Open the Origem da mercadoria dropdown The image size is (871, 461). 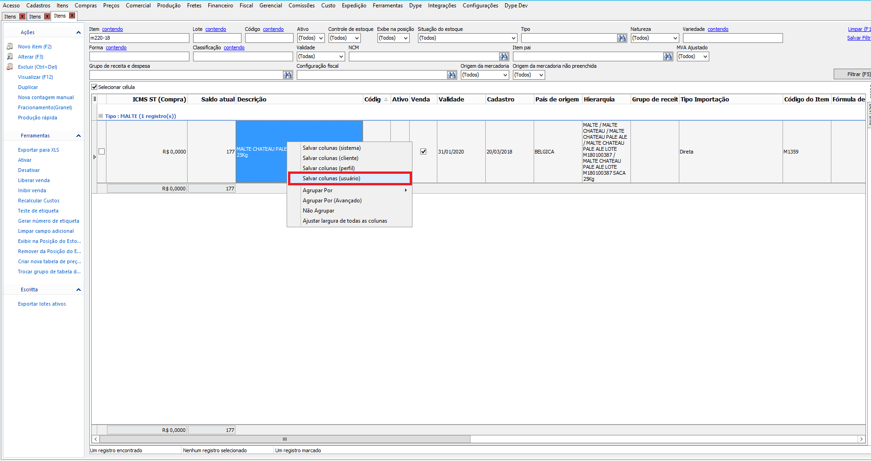point(485,75)
